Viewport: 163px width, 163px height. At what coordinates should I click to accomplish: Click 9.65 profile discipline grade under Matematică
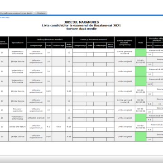149,84
